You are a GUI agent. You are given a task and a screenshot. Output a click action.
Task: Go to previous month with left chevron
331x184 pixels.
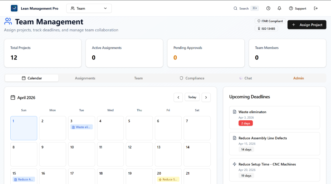[178, 97]
